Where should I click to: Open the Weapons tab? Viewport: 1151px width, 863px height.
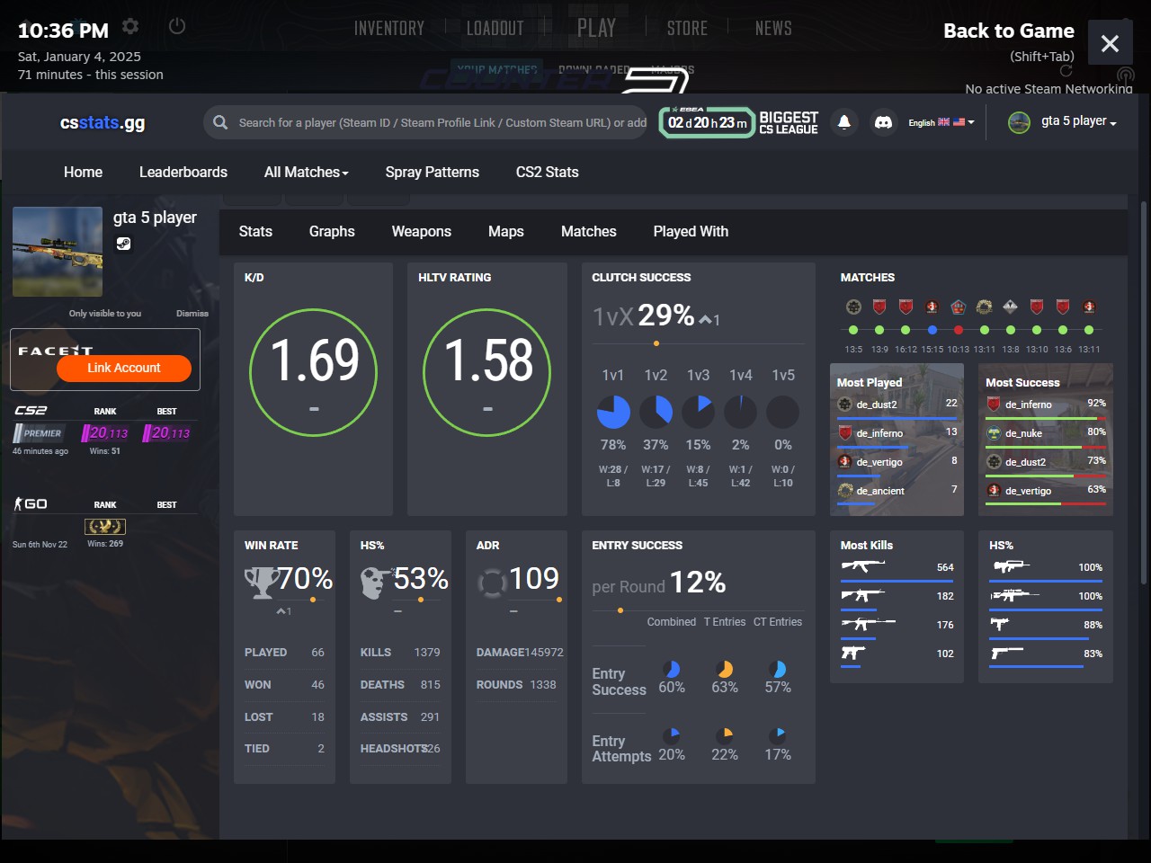tap(422, 231)
